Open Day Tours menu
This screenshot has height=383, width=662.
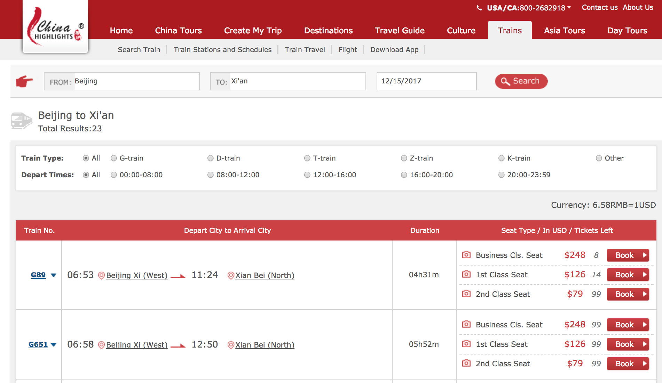(627, 31)
